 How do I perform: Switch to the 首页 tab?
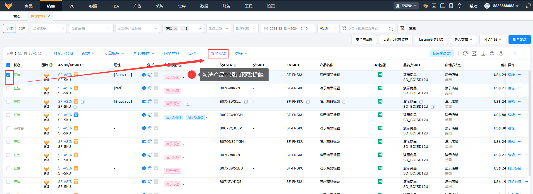point(17,16)
